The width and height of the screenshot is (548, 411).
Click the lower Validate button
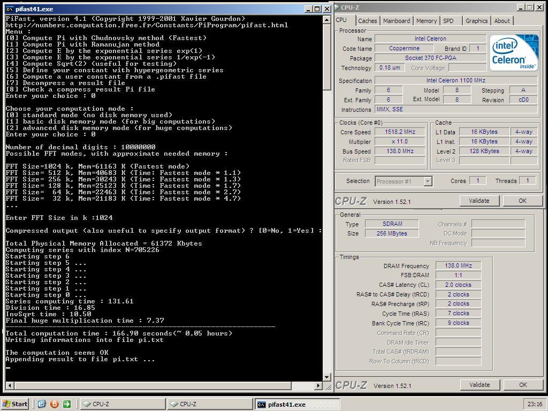point(479,385)
